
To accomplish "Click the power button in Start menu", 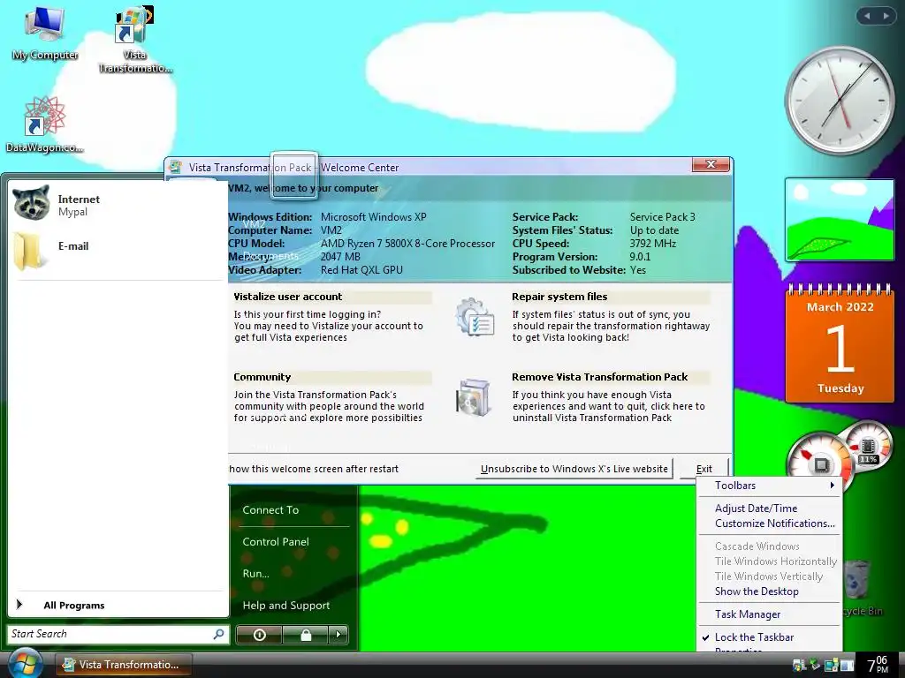I will pos(259,635).
